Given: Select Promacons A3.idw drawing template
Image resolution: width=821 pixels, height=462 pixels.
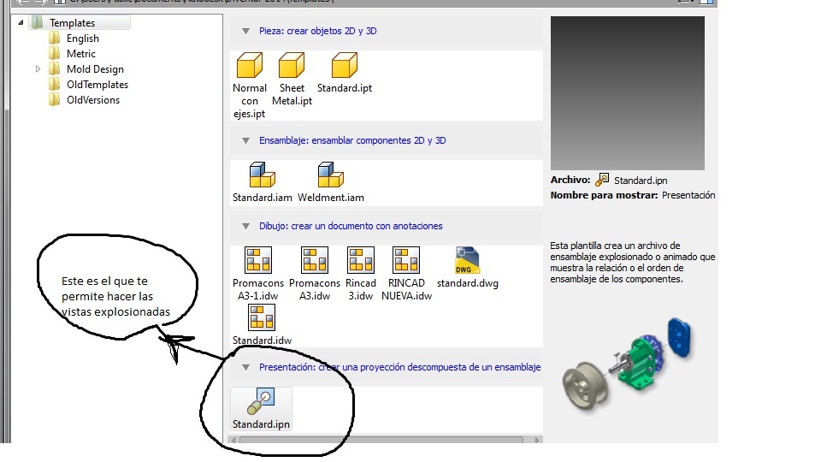Looking at the screenshot, I should pyautogui.click(x=315, y=274).
